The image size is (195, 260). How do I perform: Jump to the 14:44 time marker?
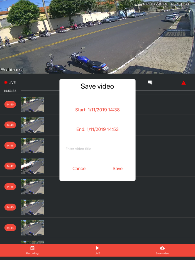pyautogui.click(x=10, y=228)
